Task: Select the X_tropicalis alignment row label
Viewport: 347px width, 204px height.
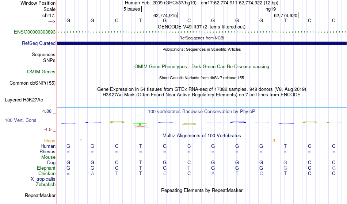Action: pos(43,179)
